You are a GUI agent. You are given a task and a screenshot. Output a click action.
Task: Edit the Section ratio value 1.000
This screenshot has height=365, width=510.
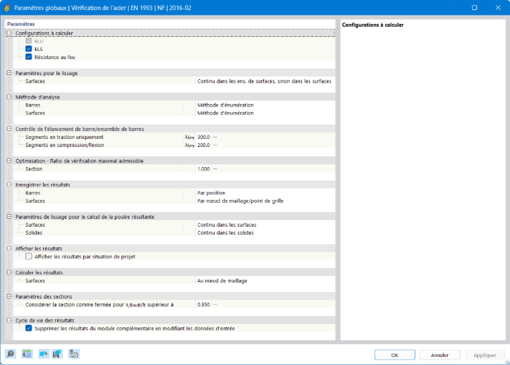pyautogui.click(x=203, y=169)
